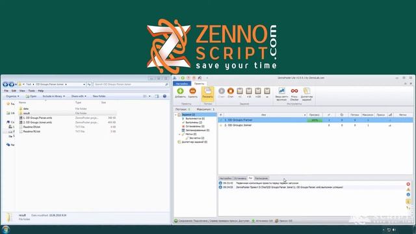This screenshot has width=416, height=234.
Task: Open the manual captcha input tool
Action: click(x=281, y=94)
